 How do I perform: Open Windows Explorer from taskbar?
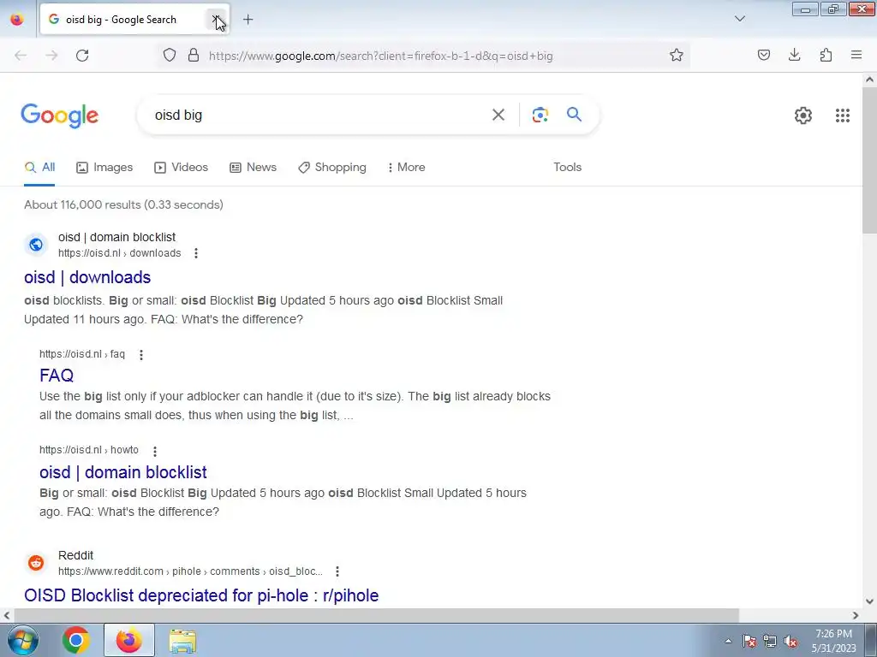point(182,642)
